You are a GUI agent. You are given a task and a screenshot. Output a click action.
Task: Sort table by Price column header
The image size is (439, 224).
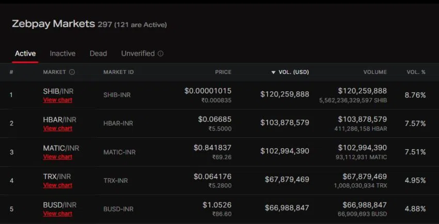[x=223, y=72]
